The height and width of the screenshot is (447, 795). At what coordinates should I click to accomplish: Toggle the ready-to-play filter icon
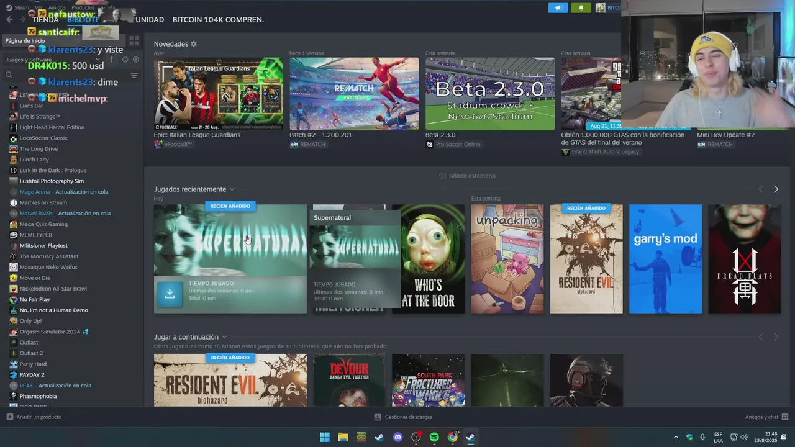[x=135, y=60]
